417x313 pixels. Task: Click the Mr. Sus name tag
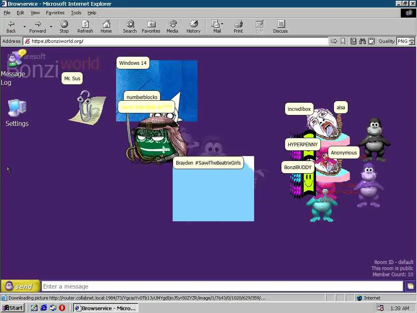click(72, 79)
